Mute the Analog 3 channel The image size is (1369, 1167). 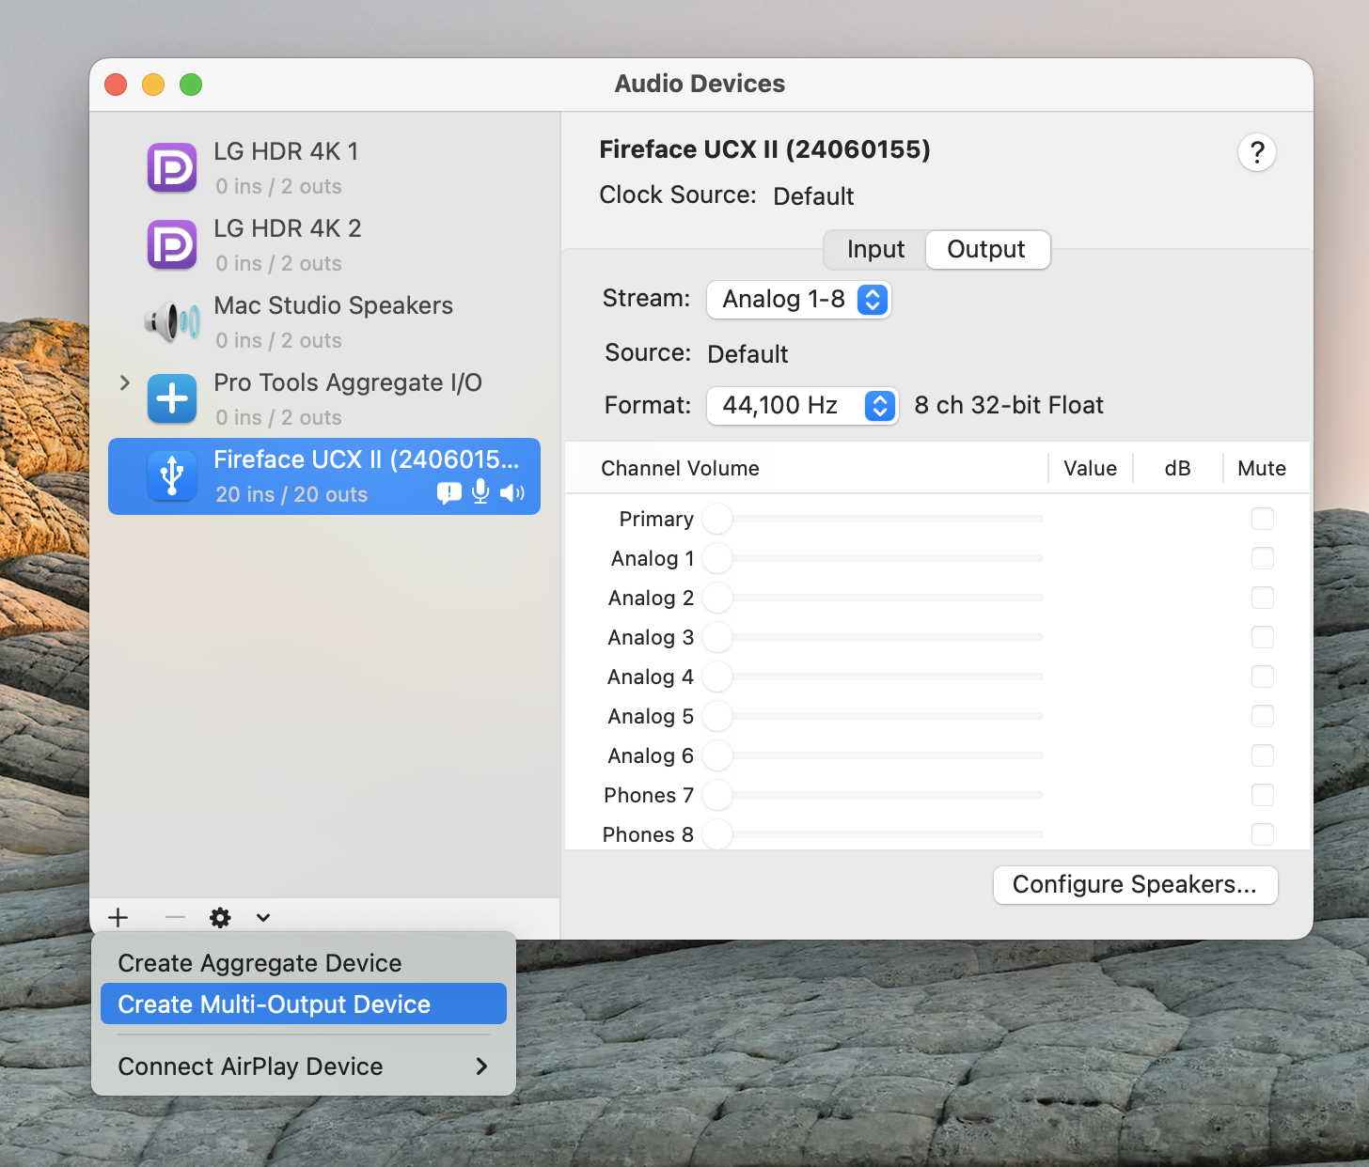pyautogui.click(x=1263, y=637)
